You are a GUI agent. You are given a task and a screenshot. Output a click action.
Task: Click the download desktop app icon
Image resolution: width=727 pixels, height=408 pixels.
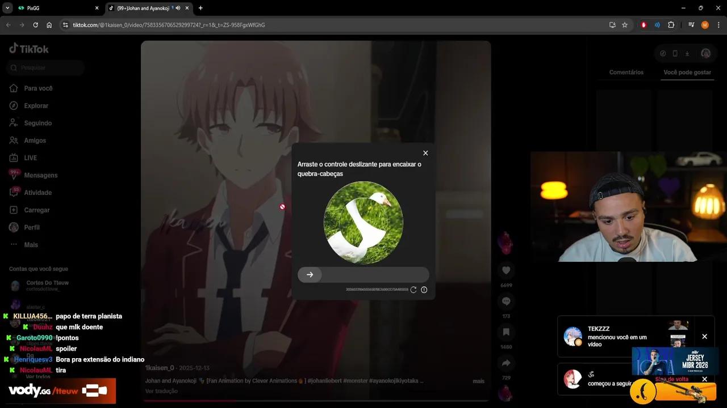tap(687, 53)
